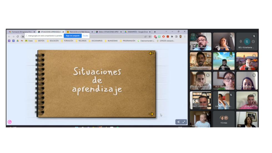The image size is (272, 153).
Task: Open the 15 más participants tile
Action: pyautogui.click(x=224, y=120)
